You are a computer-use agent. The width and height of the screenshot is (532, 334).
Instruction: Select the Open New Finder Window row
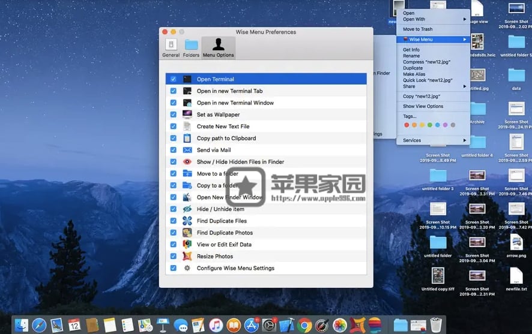pos(266,197)
